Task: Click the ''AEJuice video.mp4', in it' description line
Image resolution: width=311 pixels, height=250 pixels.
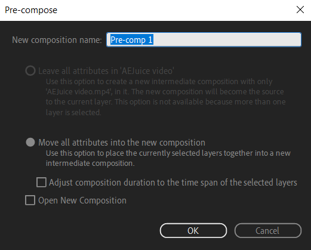Action: click(165, 92)
